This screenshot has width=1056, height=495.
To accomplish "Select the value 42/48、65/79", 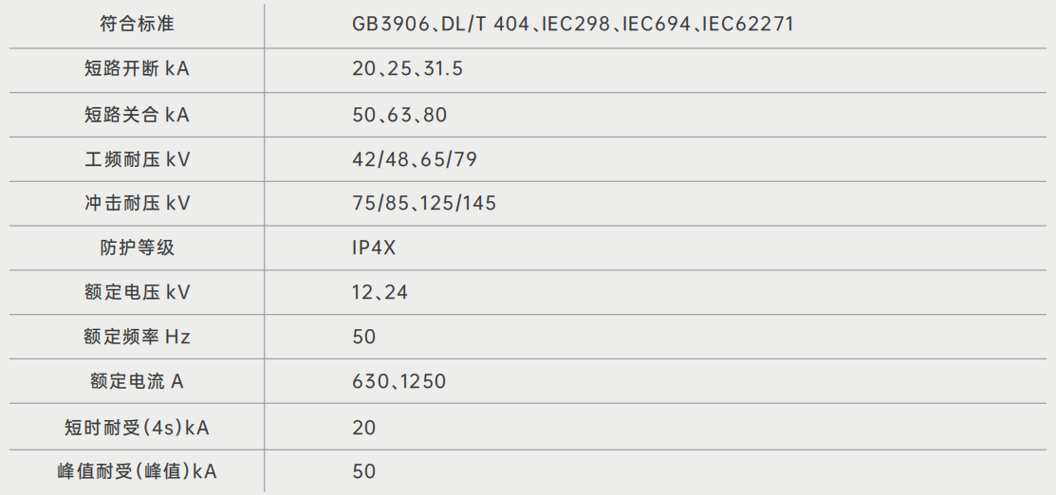I will pyautogui.click(x=414, y=159).
